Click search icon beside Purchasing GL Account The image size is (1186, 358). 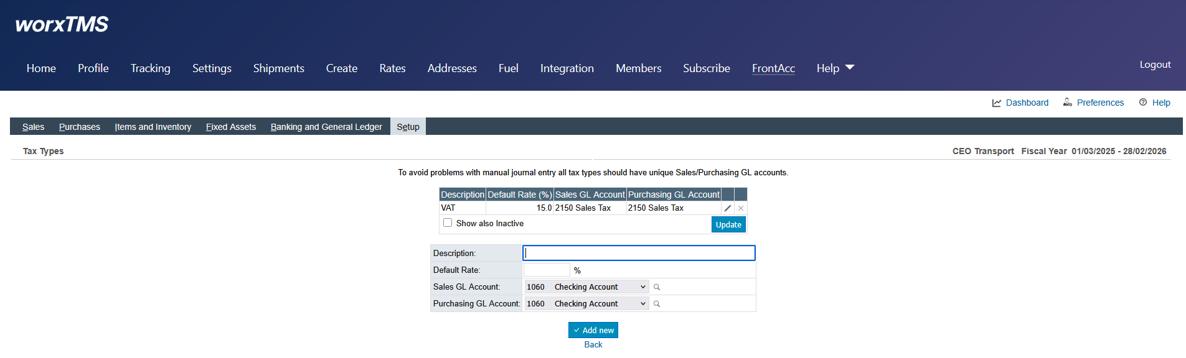(x=657, y=304)
